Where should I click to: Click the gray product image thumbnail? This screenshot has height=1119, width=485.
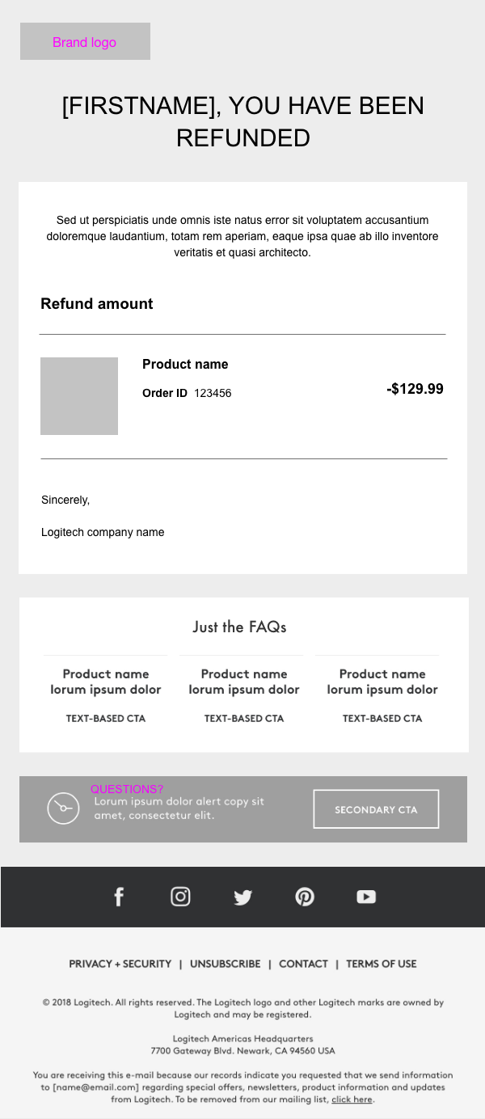(x=79, y=396)
